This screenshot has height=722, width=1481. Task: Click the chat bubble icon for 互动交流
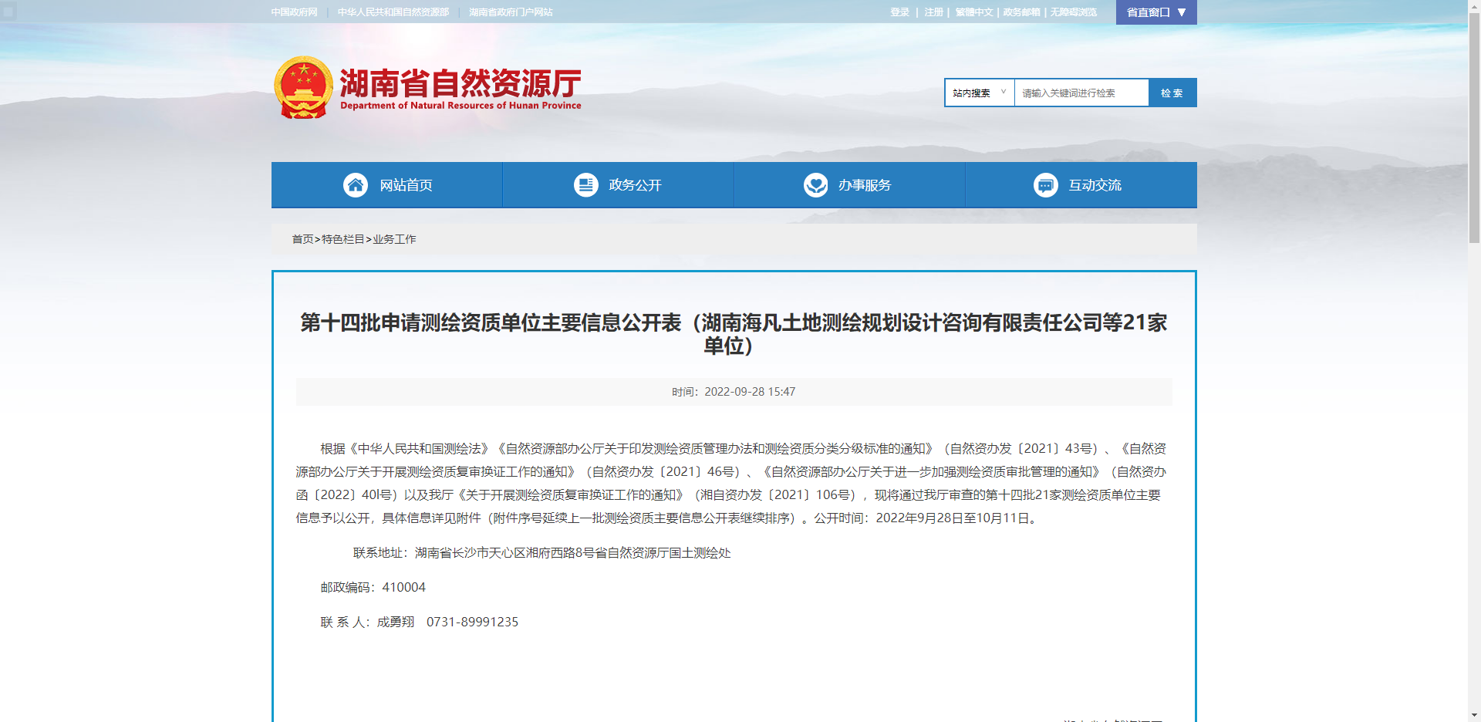pos(1045,184)
